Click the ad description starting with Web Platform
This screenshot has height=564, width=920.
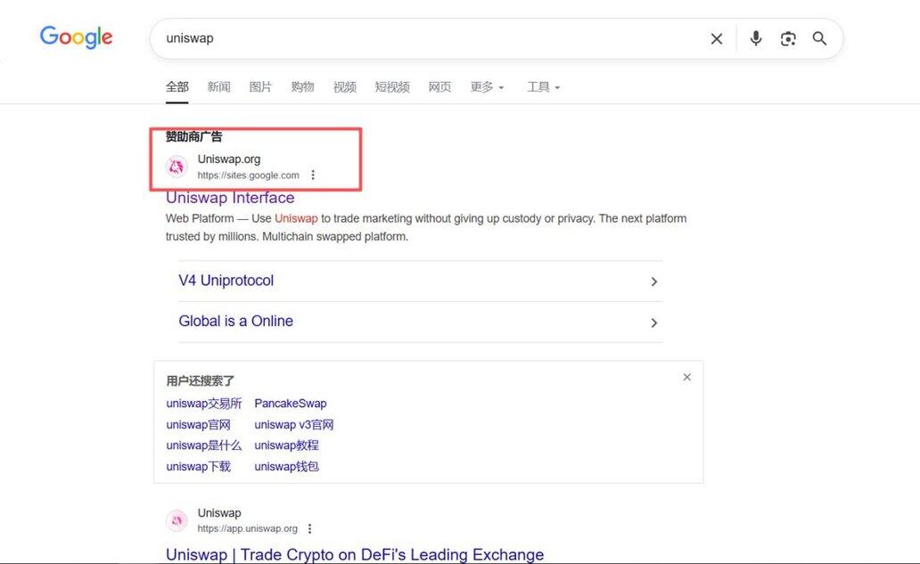(426, 227)
